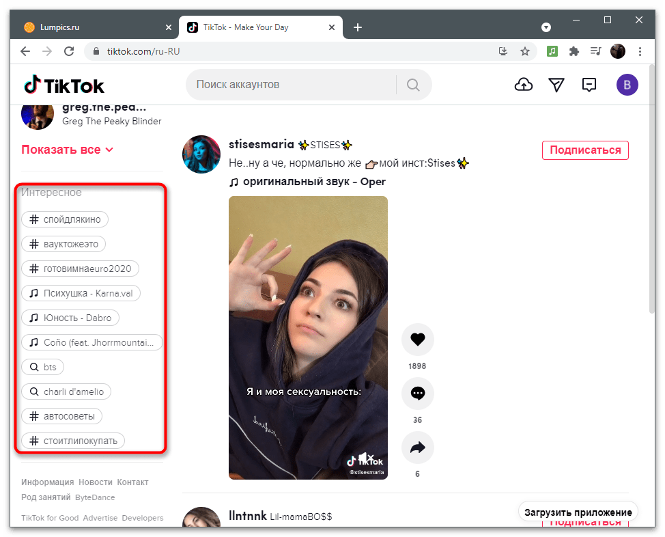Open the llntnnk username link
The width and height of the screenshot is (665, 537).
(248, 516)
